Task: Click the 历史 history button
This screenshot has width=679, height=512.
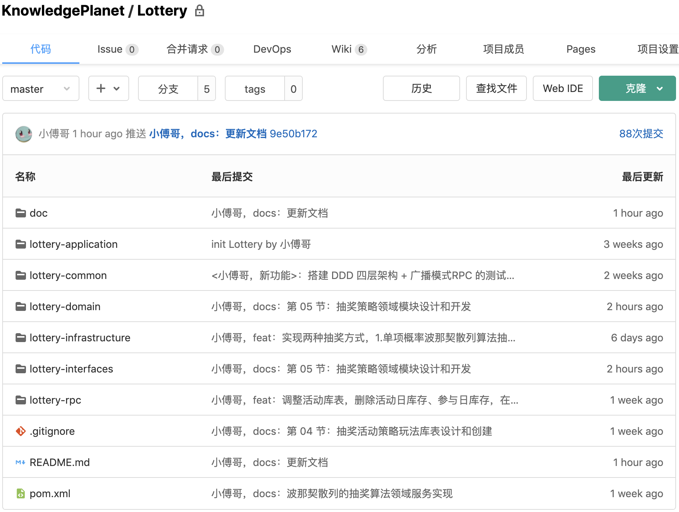Action: point(421,89)
